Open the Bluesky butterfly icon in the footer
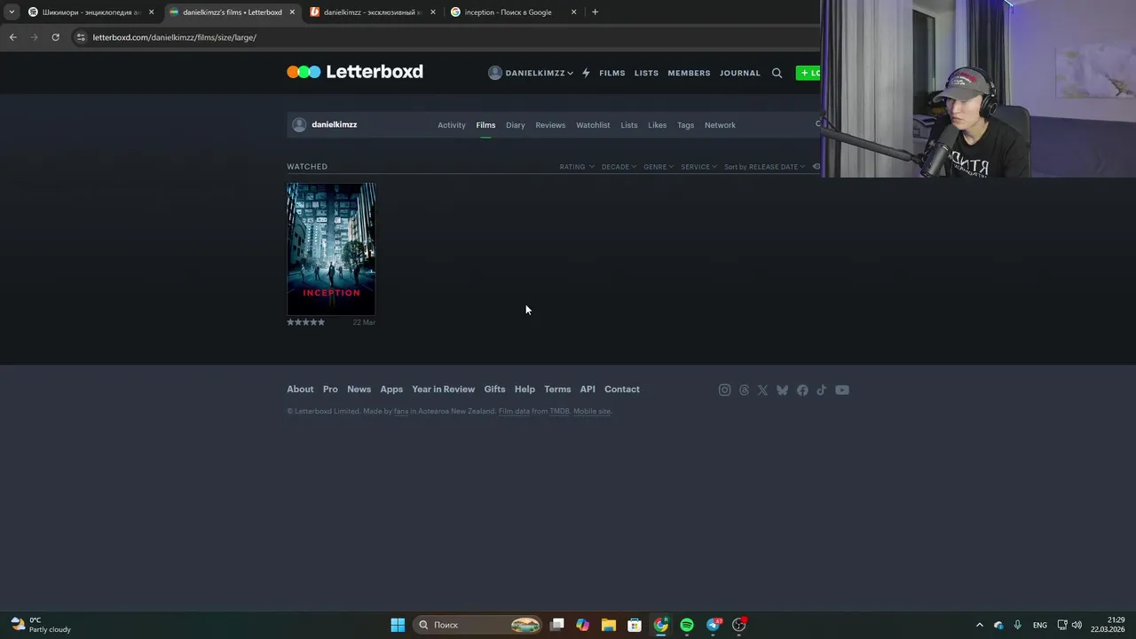Image resolution: width=1136 pixels, height=639 pixels. coord(782,390)
